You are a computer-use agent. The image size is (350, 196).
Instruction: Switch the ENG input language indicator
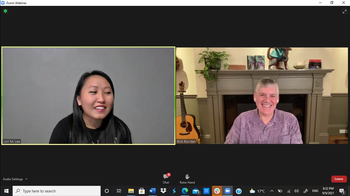[315, 191]
